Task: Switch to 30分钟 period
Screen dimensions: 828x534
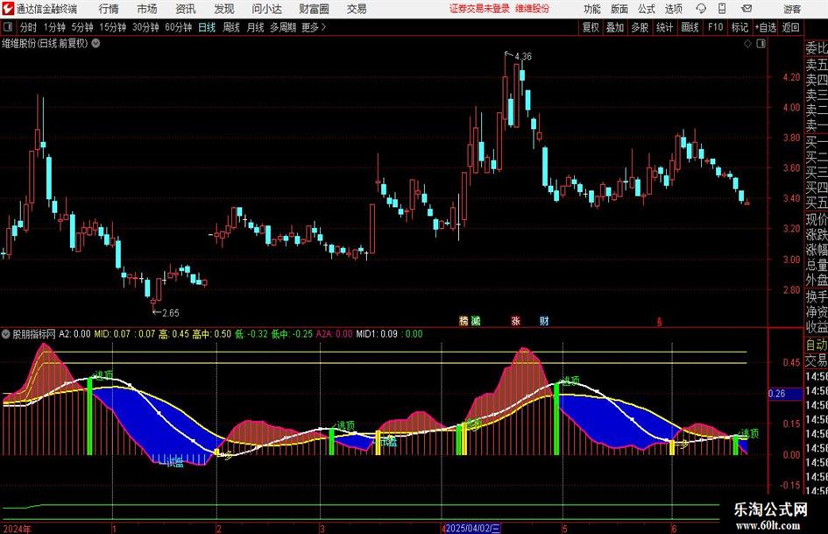Action: [145, 27]
